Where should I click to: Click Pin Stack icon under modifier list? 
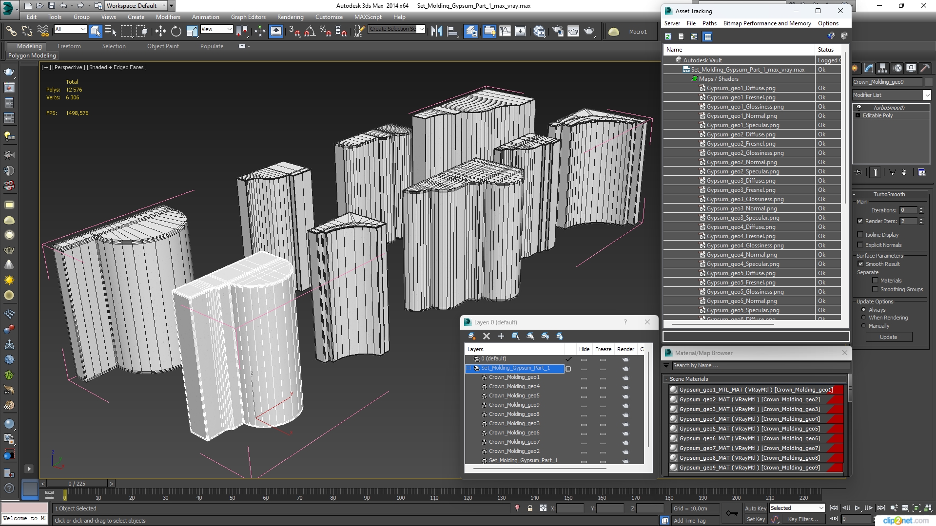[859, 172]
